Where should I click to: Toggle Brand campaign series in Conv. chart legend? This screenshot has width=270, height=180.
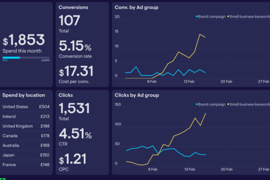tap(211, 17)
